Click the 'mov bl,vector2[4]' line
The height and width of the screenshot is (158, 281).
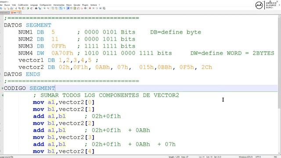64,151
